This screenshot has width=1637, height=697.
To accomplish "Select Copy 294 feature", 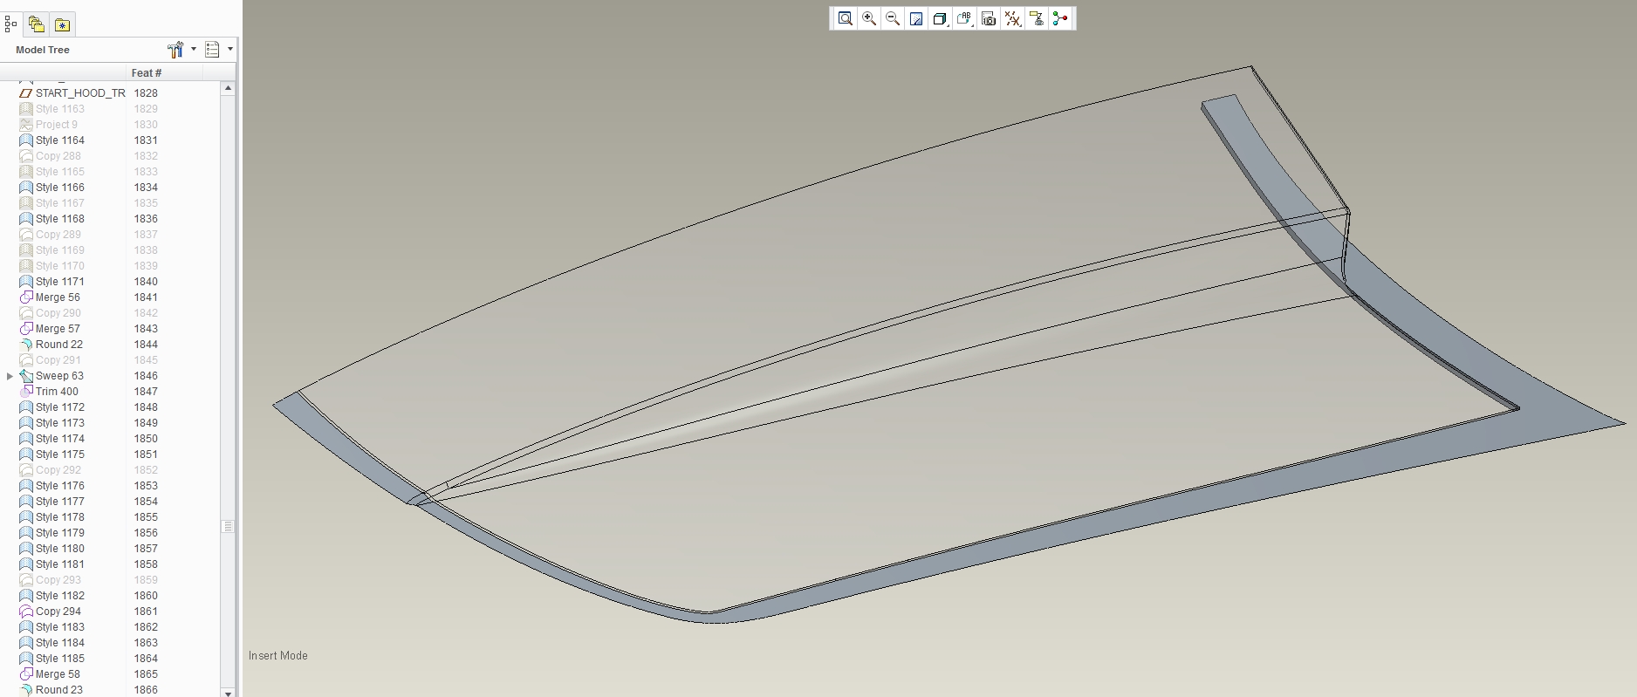I will pyautogui.click(x=58, y=612).
